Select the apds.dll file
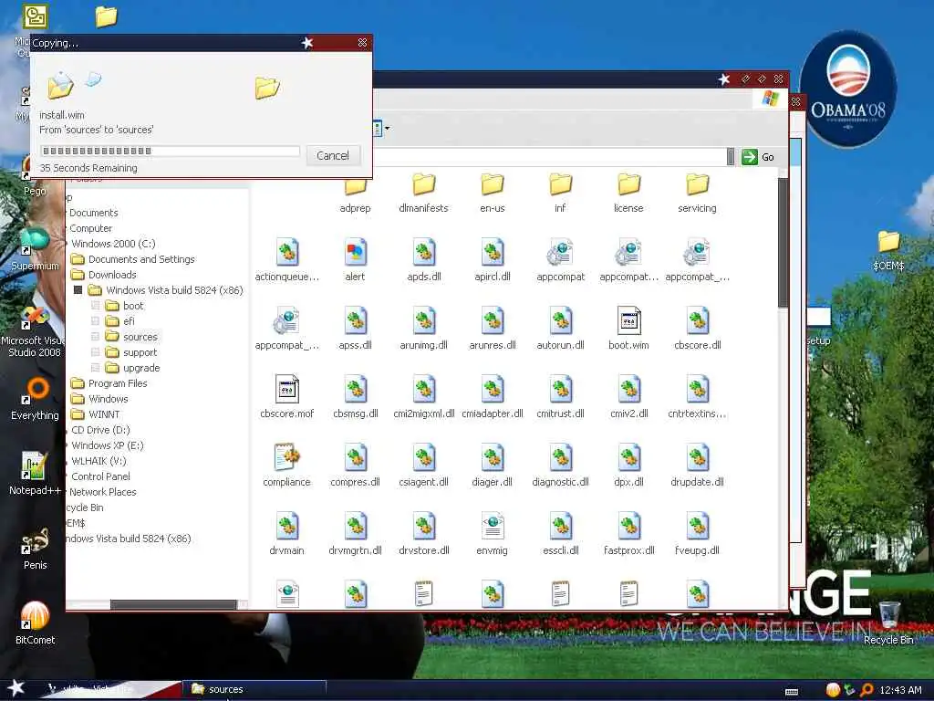Image resolution: width=934 pixels, height=701 pixels. [423, 260]
